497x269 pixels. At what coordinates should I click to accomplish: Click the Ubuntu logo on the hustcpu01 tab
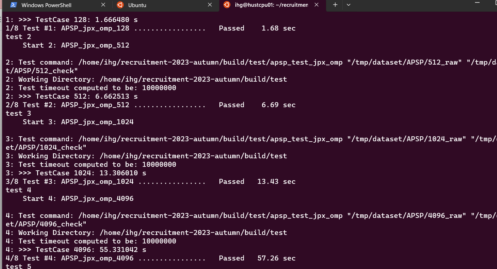226,5
